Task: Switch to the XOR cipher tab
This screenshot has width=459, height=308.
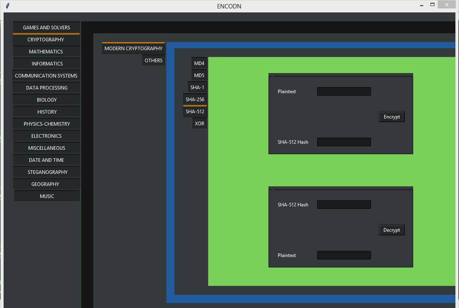Action: click(x=199, y=123)
